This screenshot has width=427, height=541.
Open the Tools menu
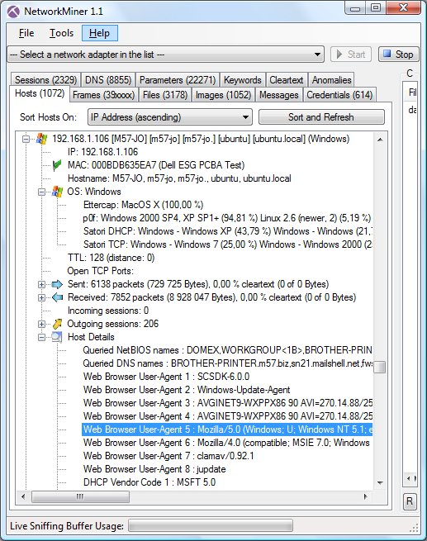61,33
